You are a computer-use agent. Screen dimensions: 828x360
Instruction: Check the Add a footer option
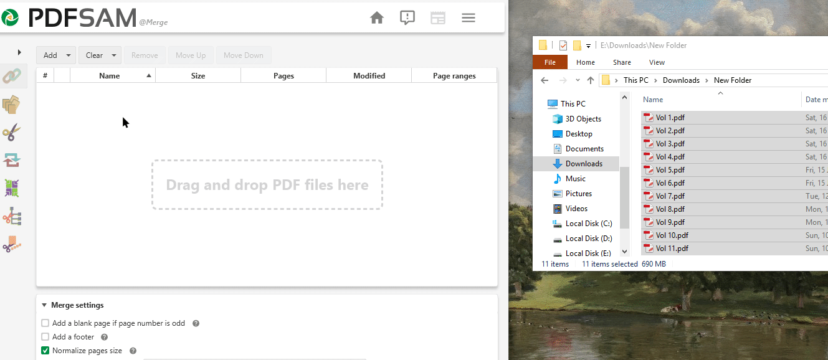[45, 336]
